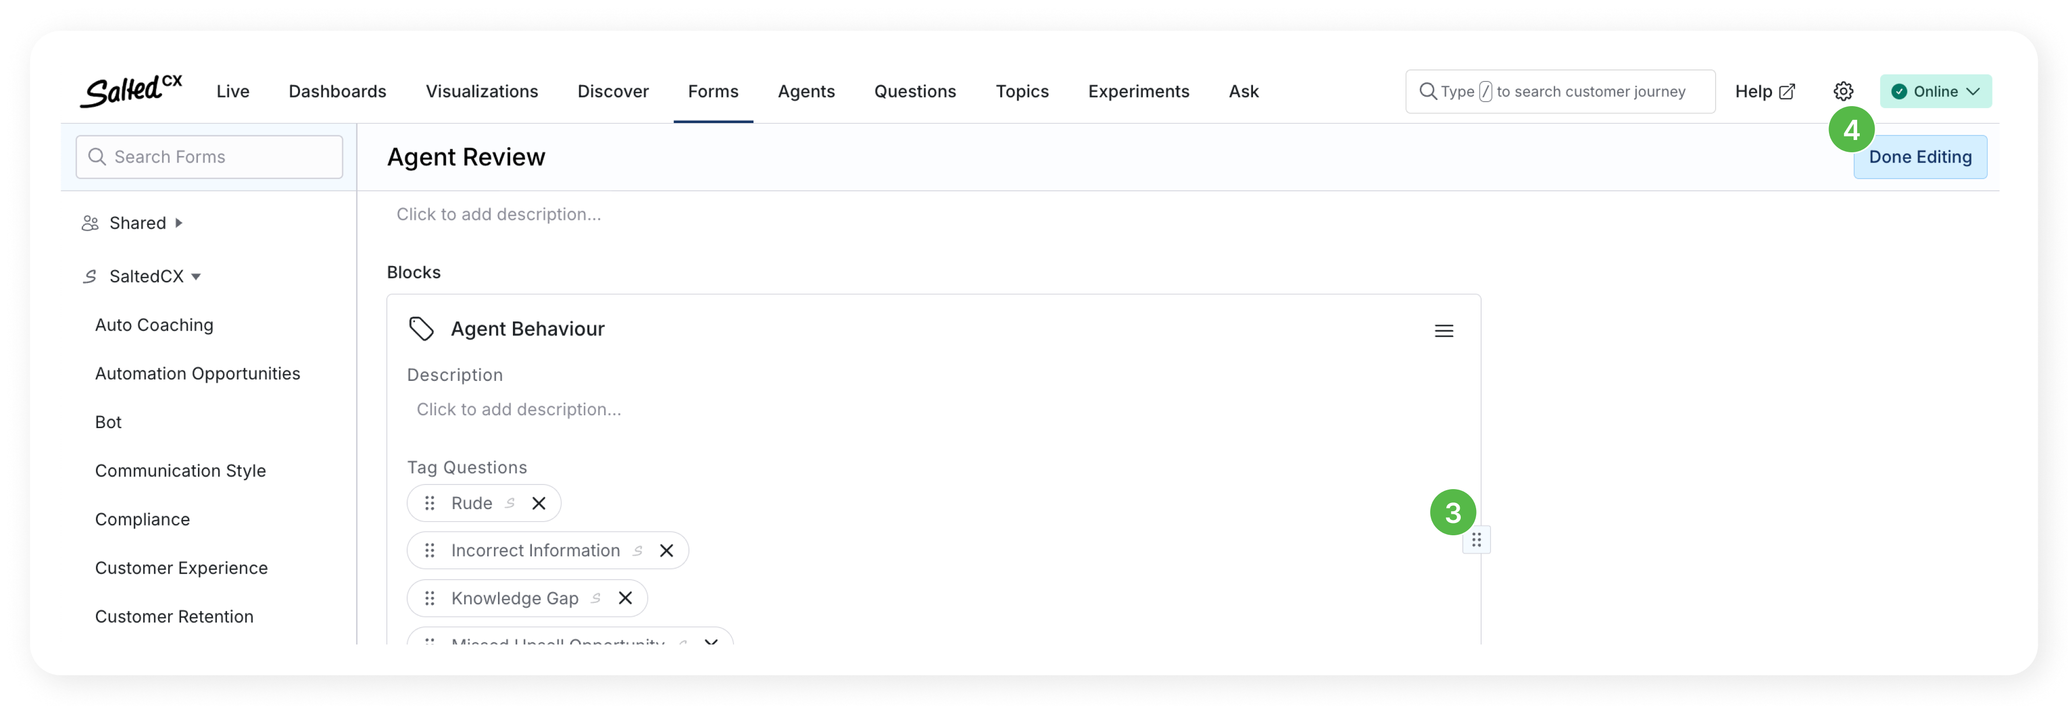Open the settings gear icon
This screenshot has height=706, width=2068.
(1843, 91)
